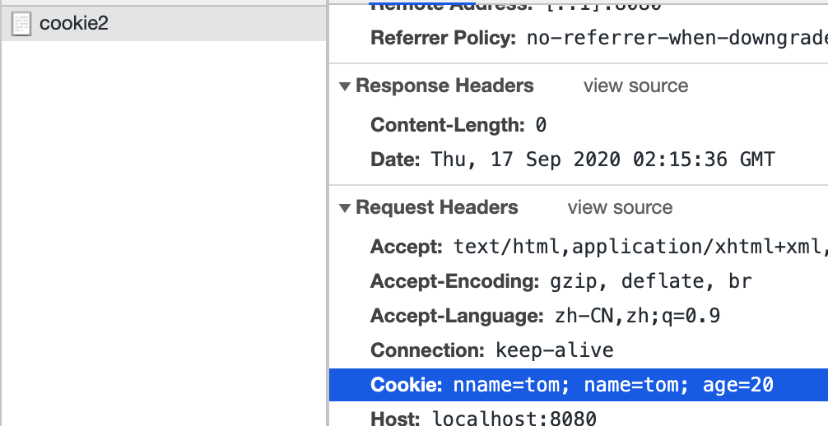Select the cookie2 request entry

[x=164, y=24]
